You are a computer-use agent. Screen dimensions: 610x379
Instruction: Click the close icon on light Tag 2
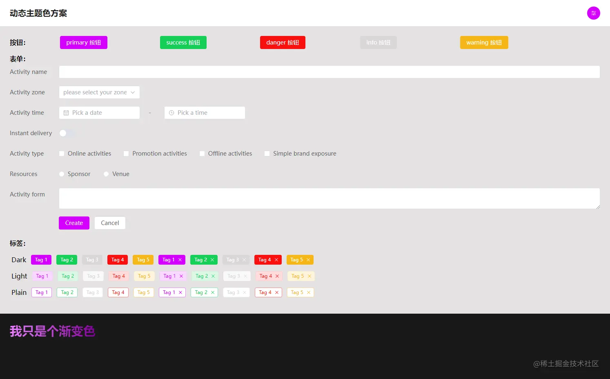[213, 276]
